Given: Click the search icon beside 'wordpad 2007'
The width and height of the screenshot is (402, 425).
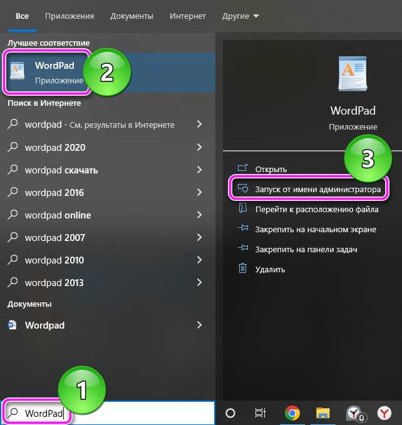Looking at the screenshot, I should [13, 237].
